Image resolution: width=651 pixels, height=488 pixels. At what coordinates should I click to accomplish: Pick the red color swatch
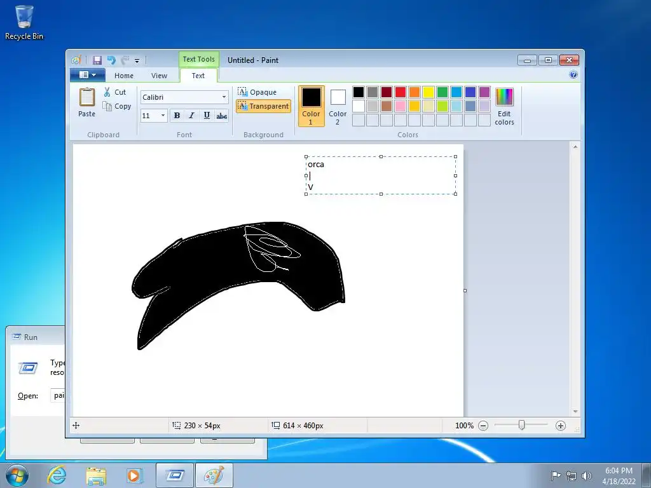tap(401, 92)
